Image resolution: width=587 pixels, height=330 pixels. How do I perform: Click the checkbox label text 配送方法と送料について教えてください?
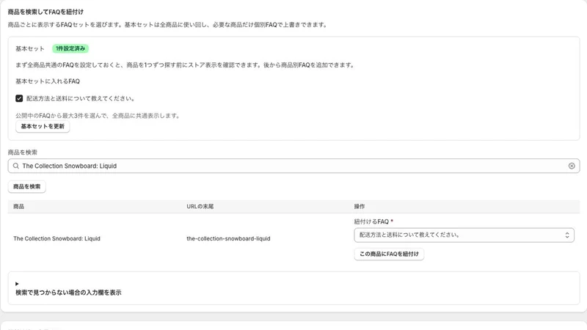pos(81,98)
